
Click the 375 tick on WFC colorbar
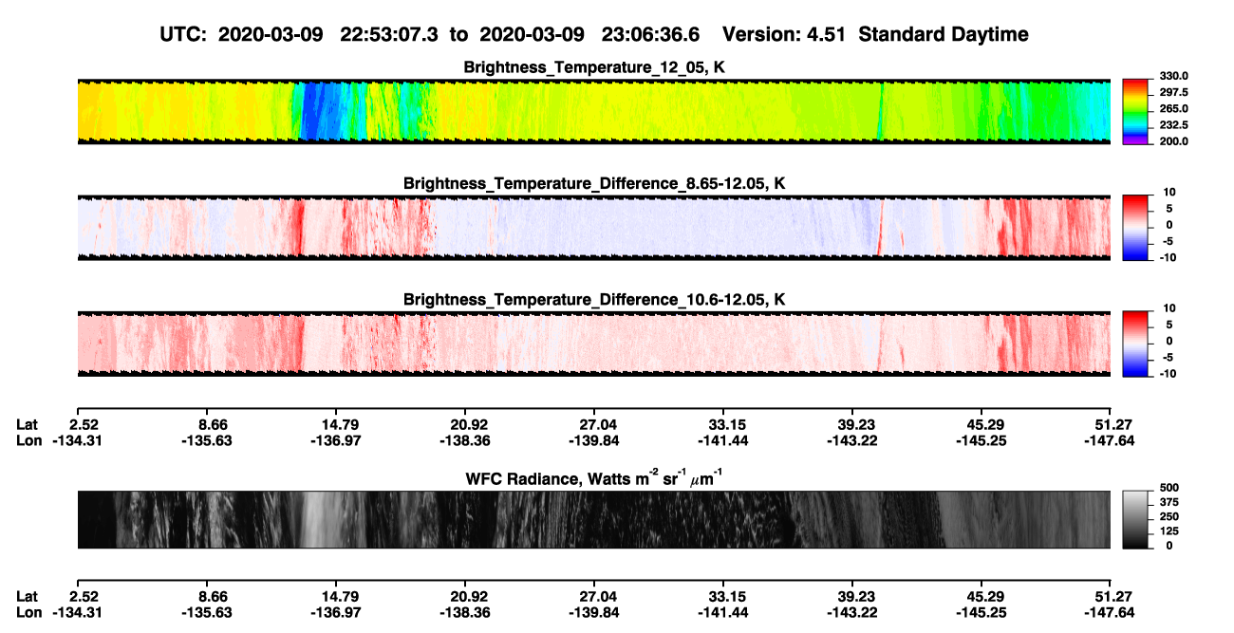pos(1169,502)
